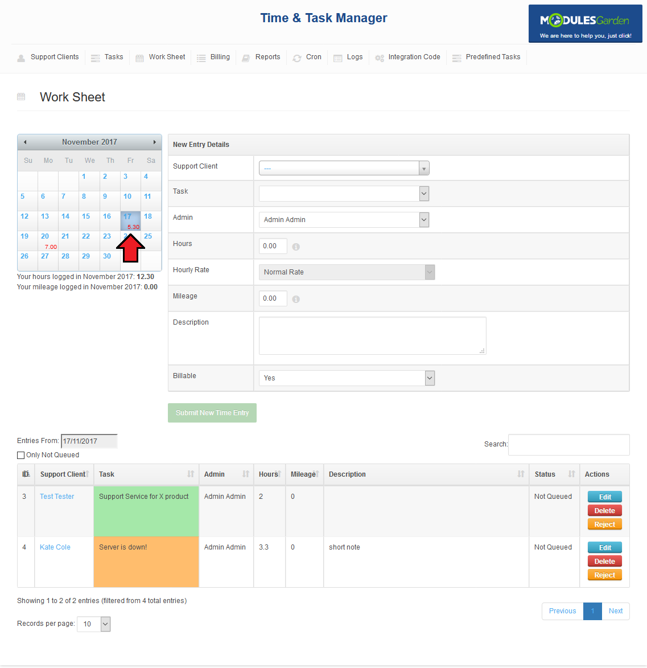The height and width of the screenshot is (668, 647).
Task: Delete the Kate Cole entry
Action: 604,561
